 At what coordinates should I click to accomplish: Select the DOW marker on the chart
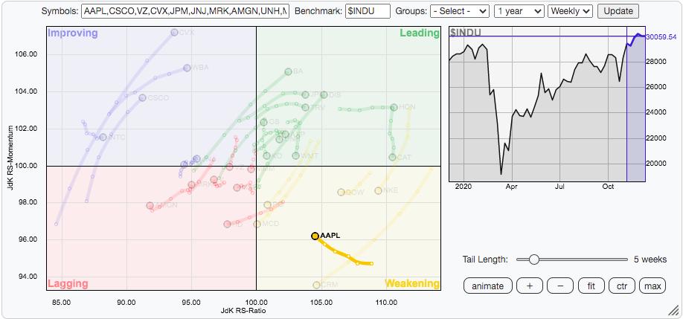[341, 193]
